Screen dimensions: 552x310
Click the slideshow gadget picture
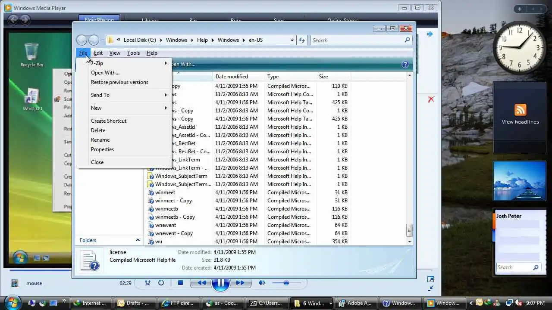tap(520, 181)
